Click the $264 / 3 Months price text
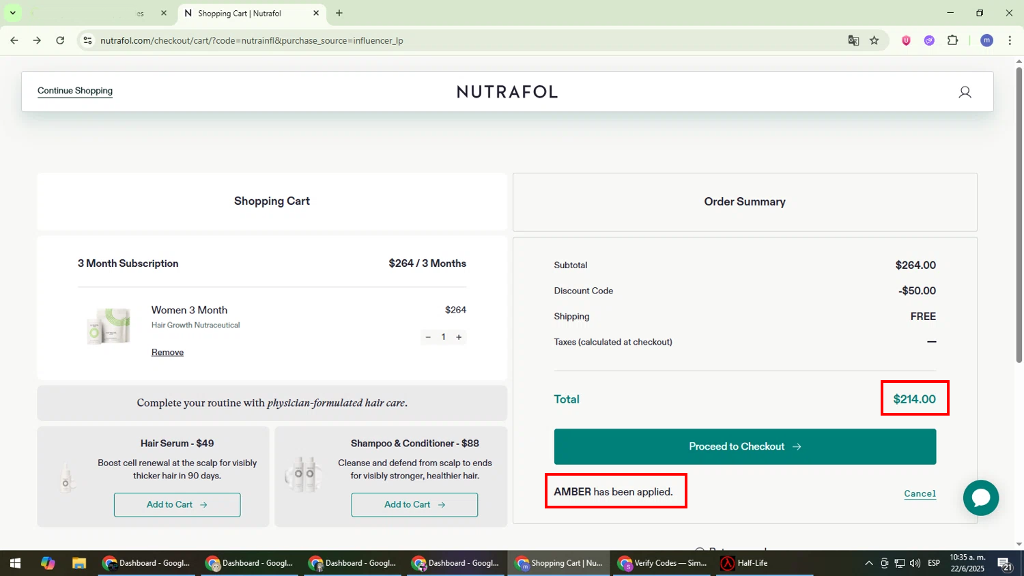 tap(427, 263)
